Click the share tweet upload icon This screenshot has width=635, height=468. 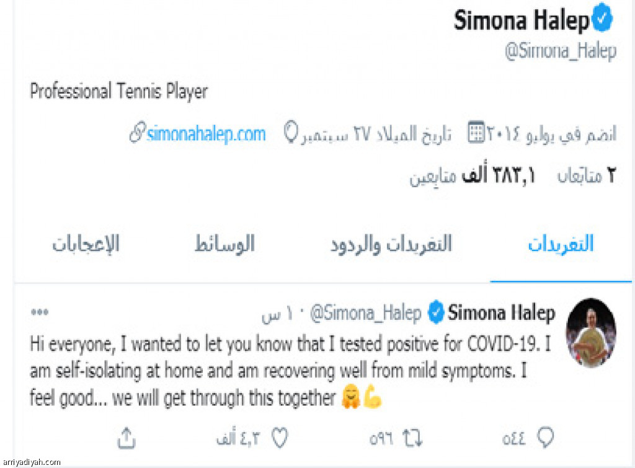coord(126,438)
